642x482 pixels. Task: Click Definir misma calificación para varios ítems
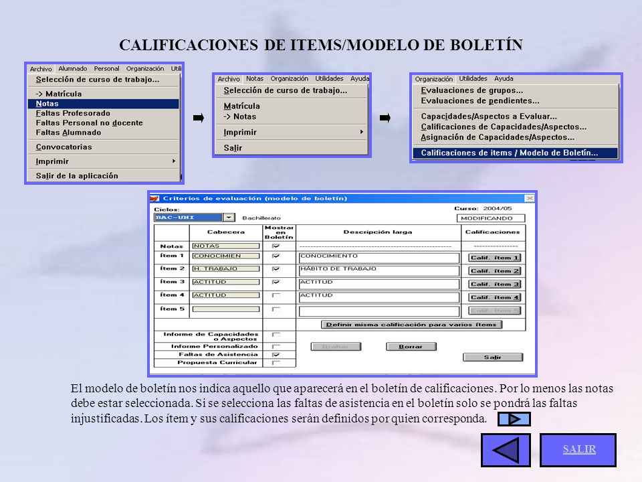tap(411, 325)
